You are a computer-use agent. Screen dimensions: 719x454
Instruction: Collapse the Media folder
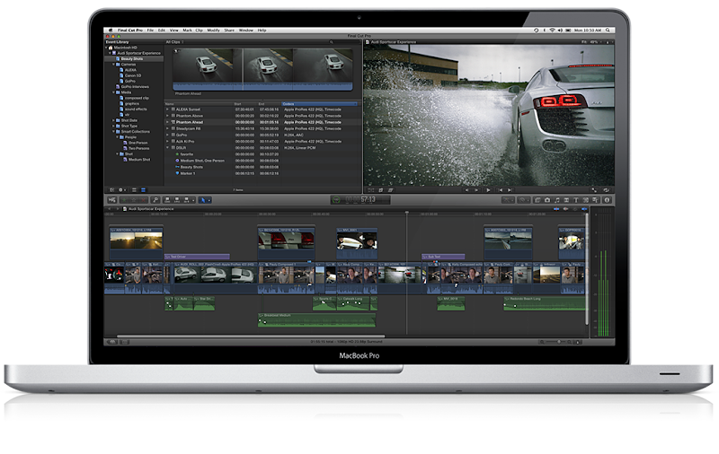pyautogui.click(x=114, y=92)
